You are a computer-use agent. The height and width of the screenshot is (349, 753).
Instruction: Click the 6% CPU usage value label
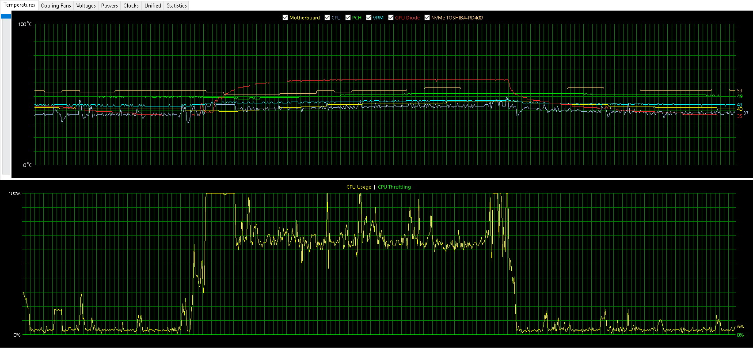[x=740, y=326]
